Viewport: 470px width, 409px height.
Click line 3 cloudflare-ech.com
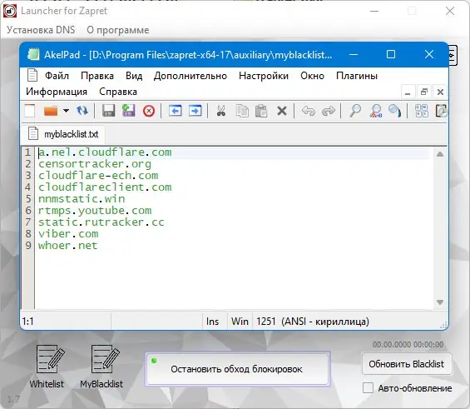98,176
